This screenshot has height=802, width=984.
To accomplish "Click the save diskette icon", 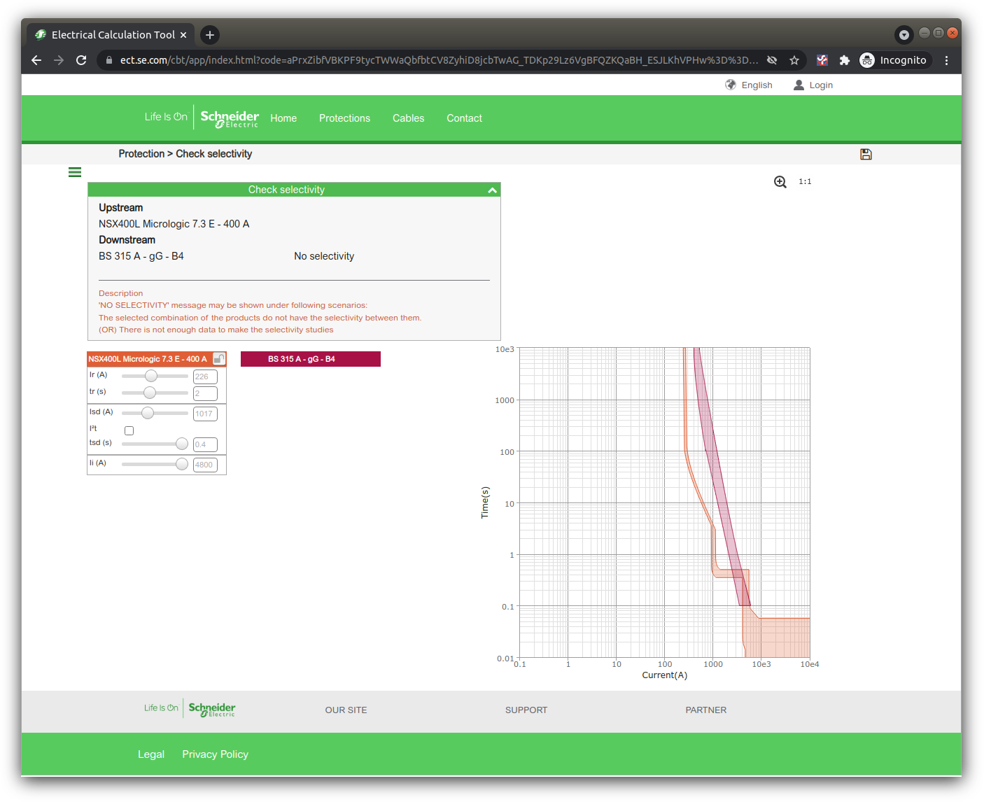I will (x=866, y=155).
